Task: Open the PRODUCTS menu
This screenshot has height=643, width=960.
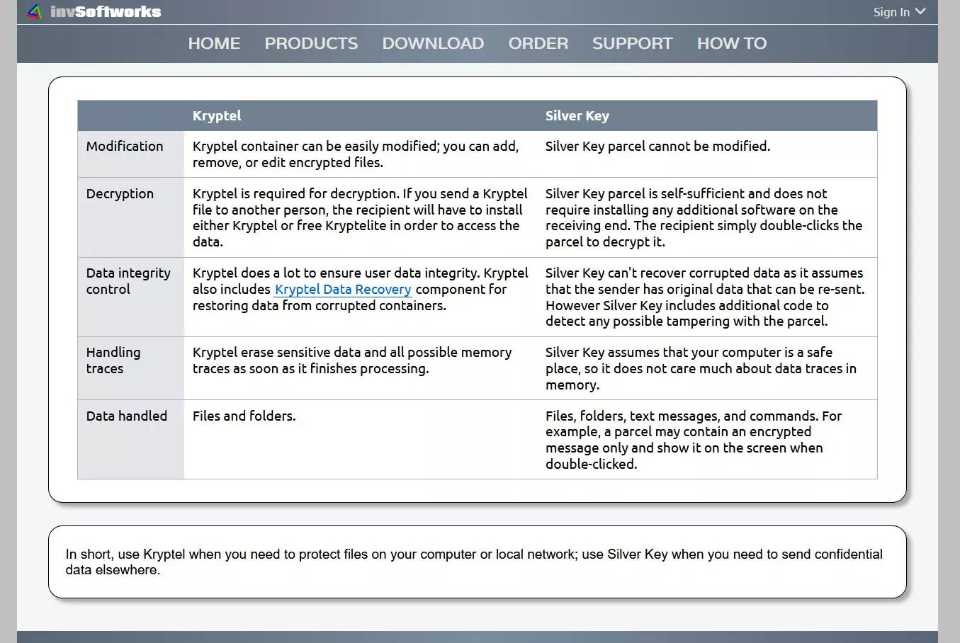Action: (311, 43)
